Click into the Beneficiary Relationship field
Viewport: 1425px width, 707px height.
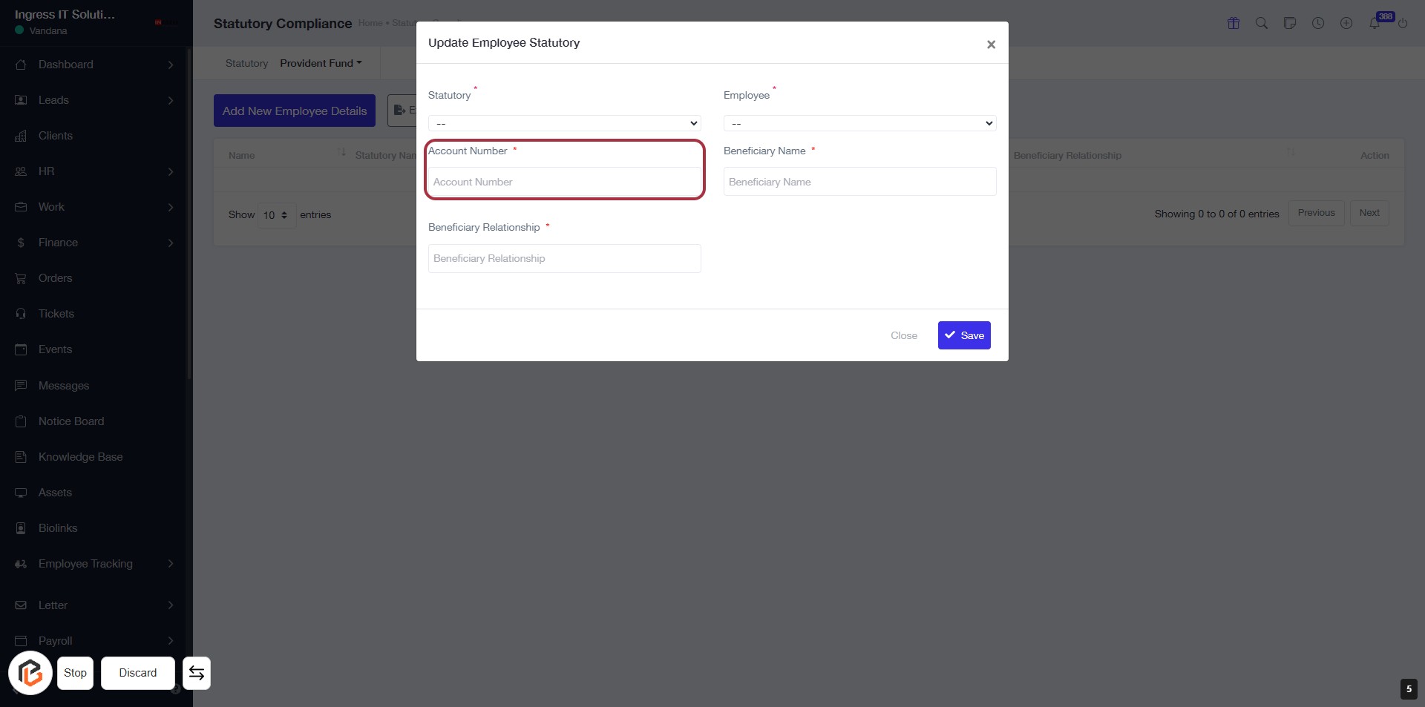click(x=564, y=258)
